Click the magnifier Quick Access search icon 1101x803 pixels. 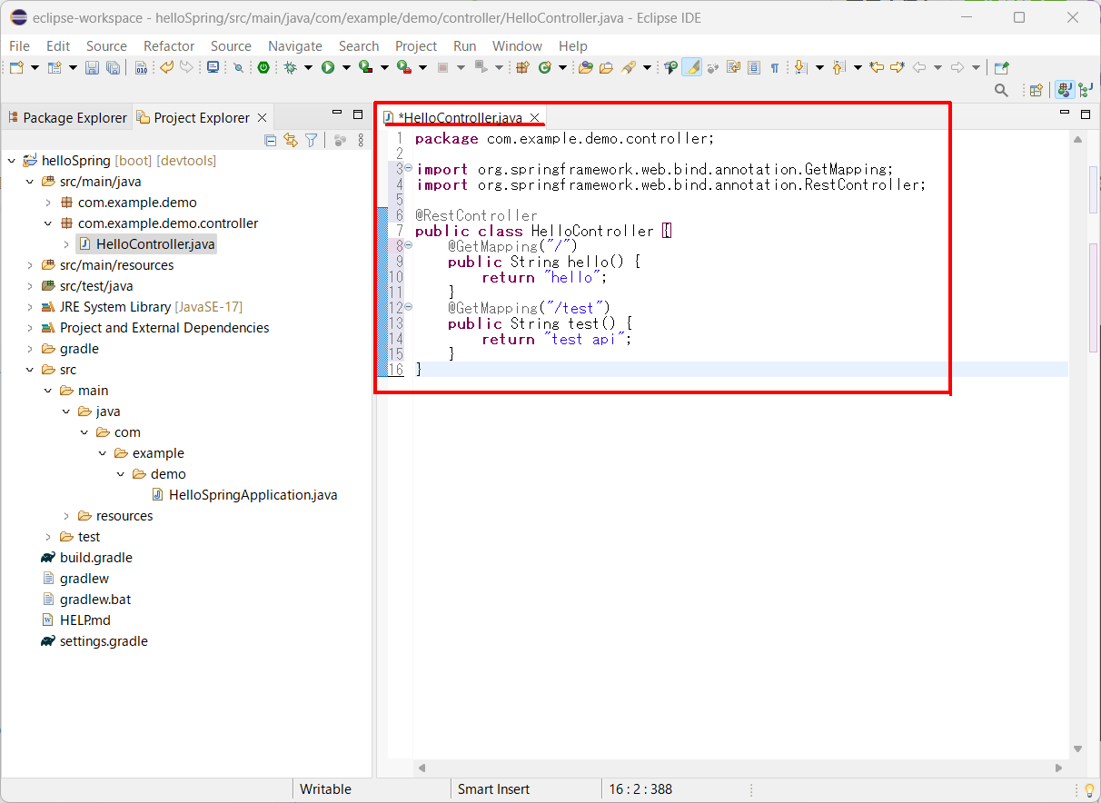pyautogui.click(x=1001, y=90)
